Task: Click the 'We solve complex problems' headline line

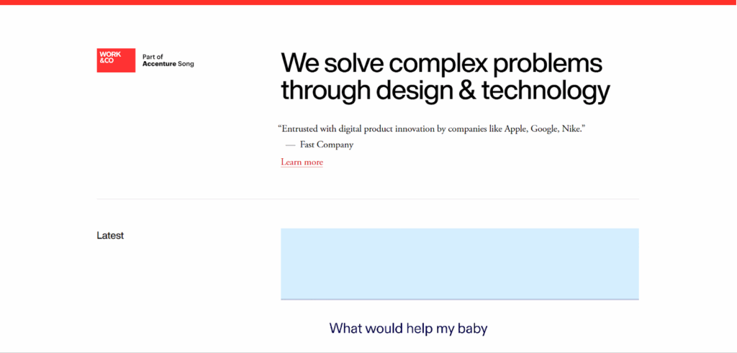Action: (x=440, y=63)
